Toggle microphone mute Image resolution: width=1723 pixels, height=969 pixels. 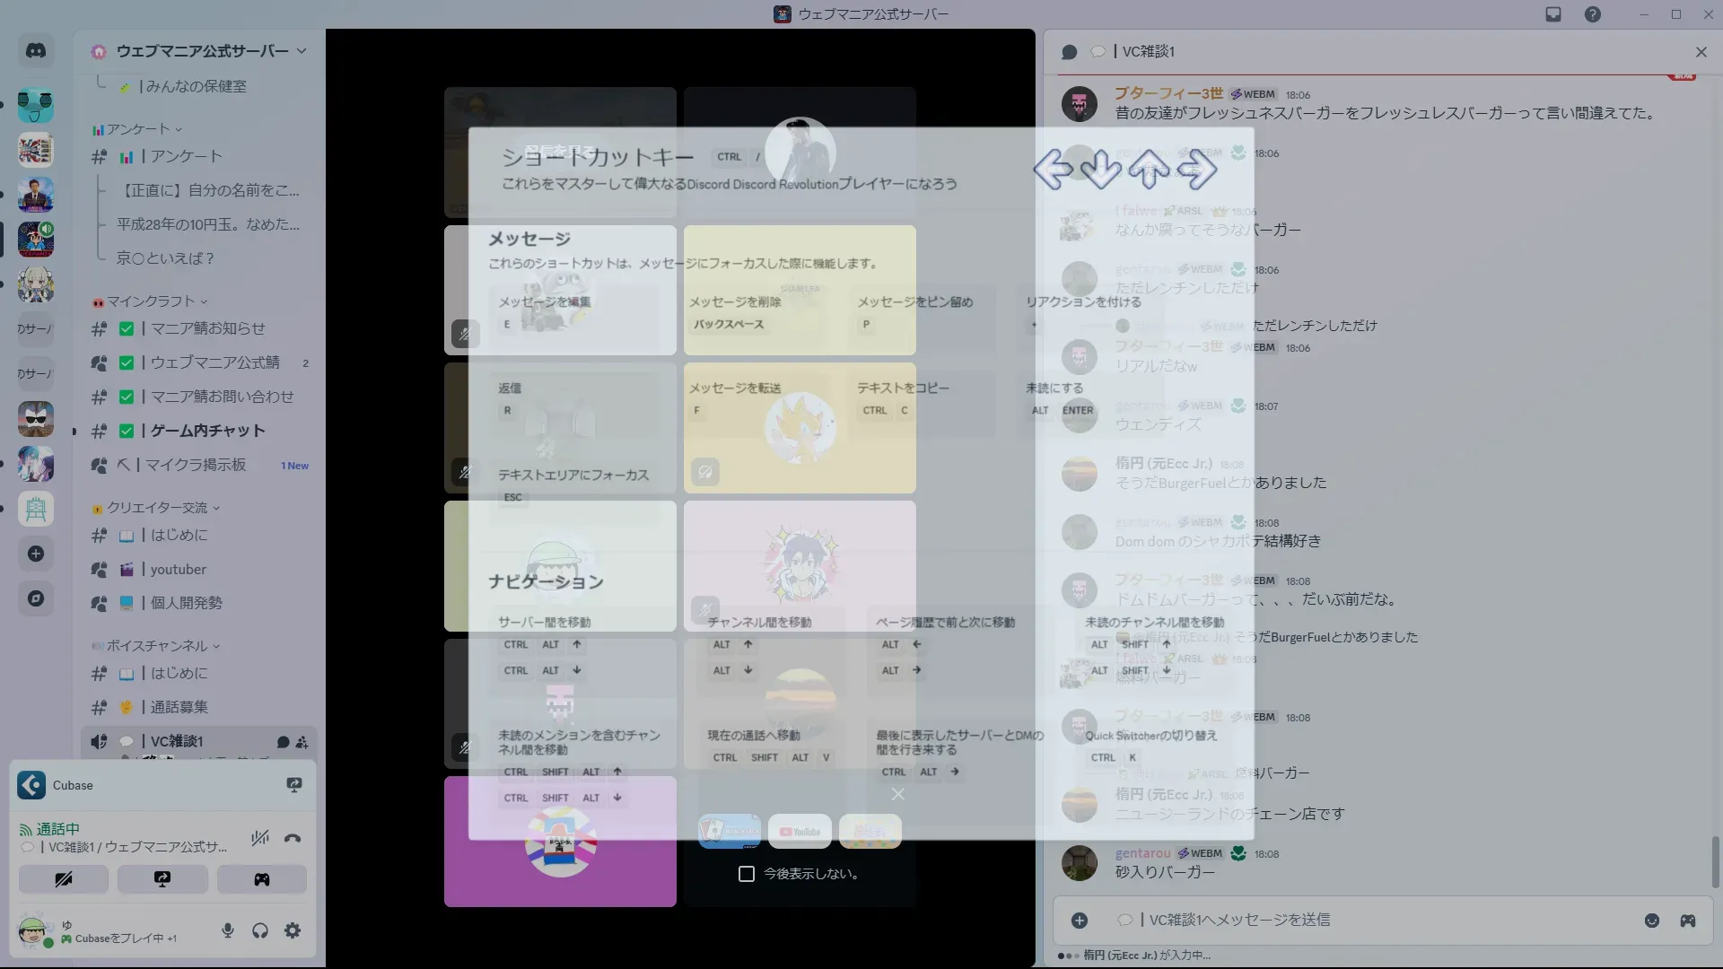(x=228, y=930)
